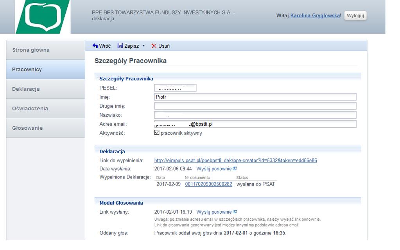Click the 'Pracownik oddał swój głos' text
400x250 pixels.
pyautogui.click(x=220, y=233)
